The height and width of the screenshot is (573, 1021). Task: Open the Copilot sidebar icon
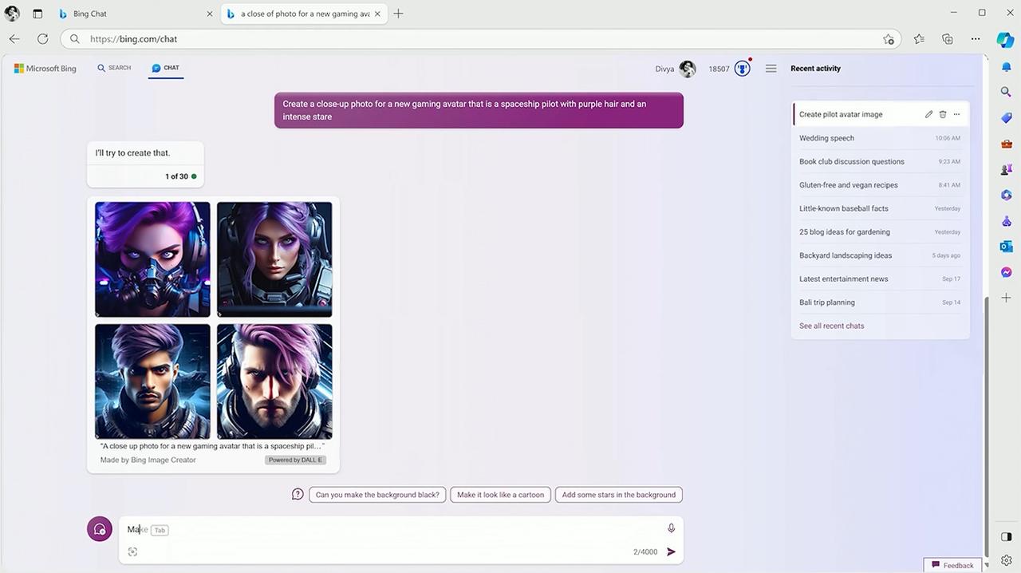1006,40
